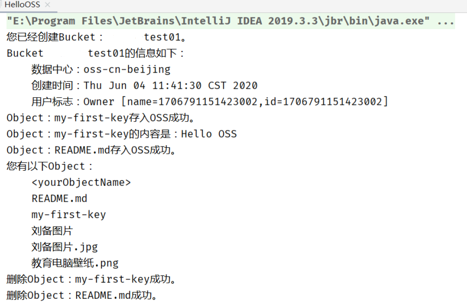Click the Hello OSS content line

[121, 134]
